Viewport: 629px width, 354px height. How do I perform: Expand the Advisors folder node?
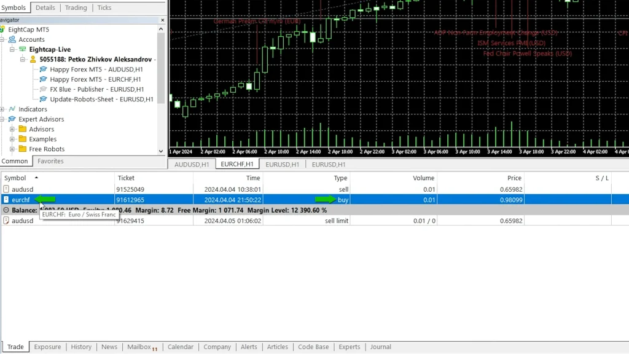tap(12, 129)
